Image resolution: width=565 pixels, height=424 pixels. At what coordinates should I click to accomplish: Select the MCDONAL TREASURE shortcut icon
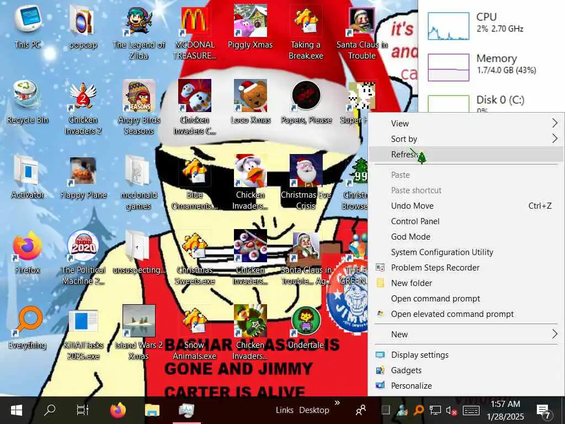click(x=195, y=33)
